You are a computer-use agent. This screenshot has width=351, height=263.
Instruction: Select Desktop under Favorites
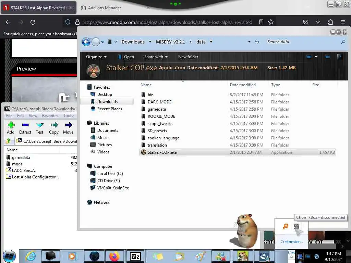click(105, 95)
